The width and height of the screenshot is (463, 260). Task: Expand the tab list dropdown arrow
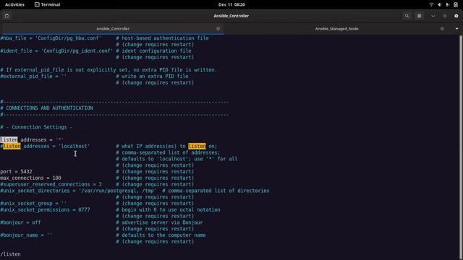[x=456, y=29]
